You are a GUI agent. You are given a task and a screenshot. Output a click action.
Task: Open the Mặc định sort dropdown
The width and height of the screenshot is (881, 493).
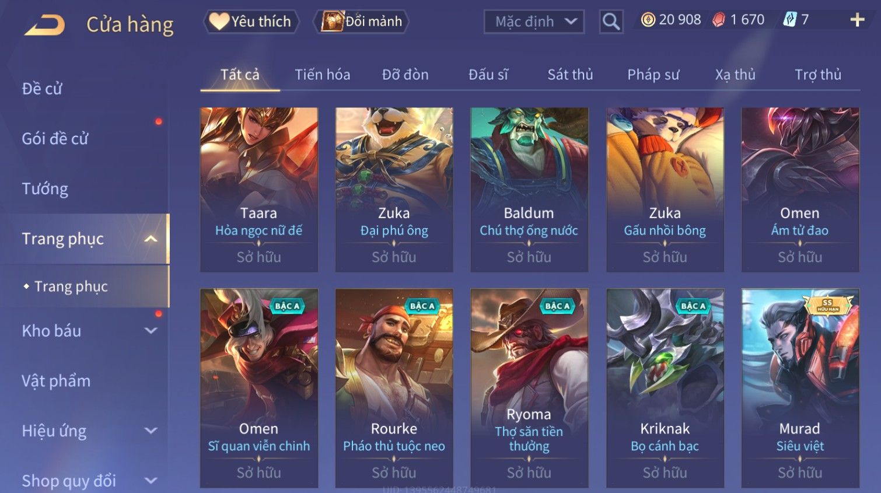coord(534,22)
